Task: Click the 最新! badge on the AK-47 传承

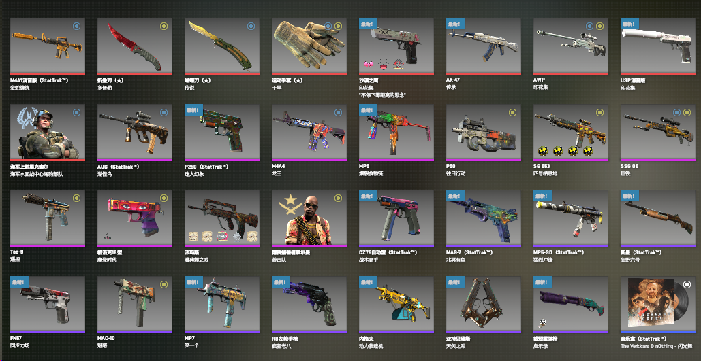Action: [455, 23]
